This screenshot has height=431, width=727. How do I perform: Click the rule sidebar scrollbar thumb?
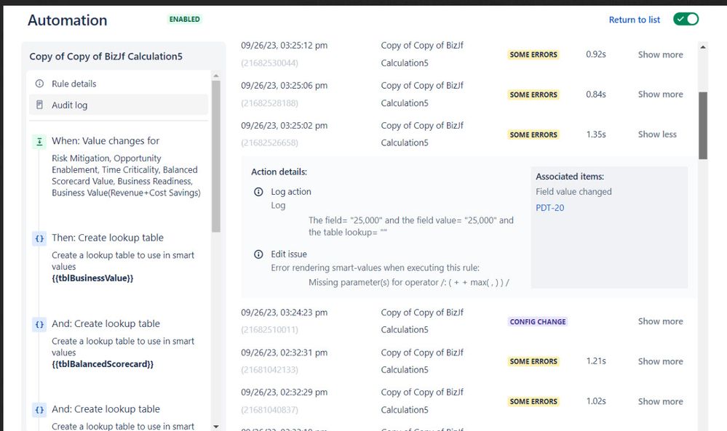(216, 156)
